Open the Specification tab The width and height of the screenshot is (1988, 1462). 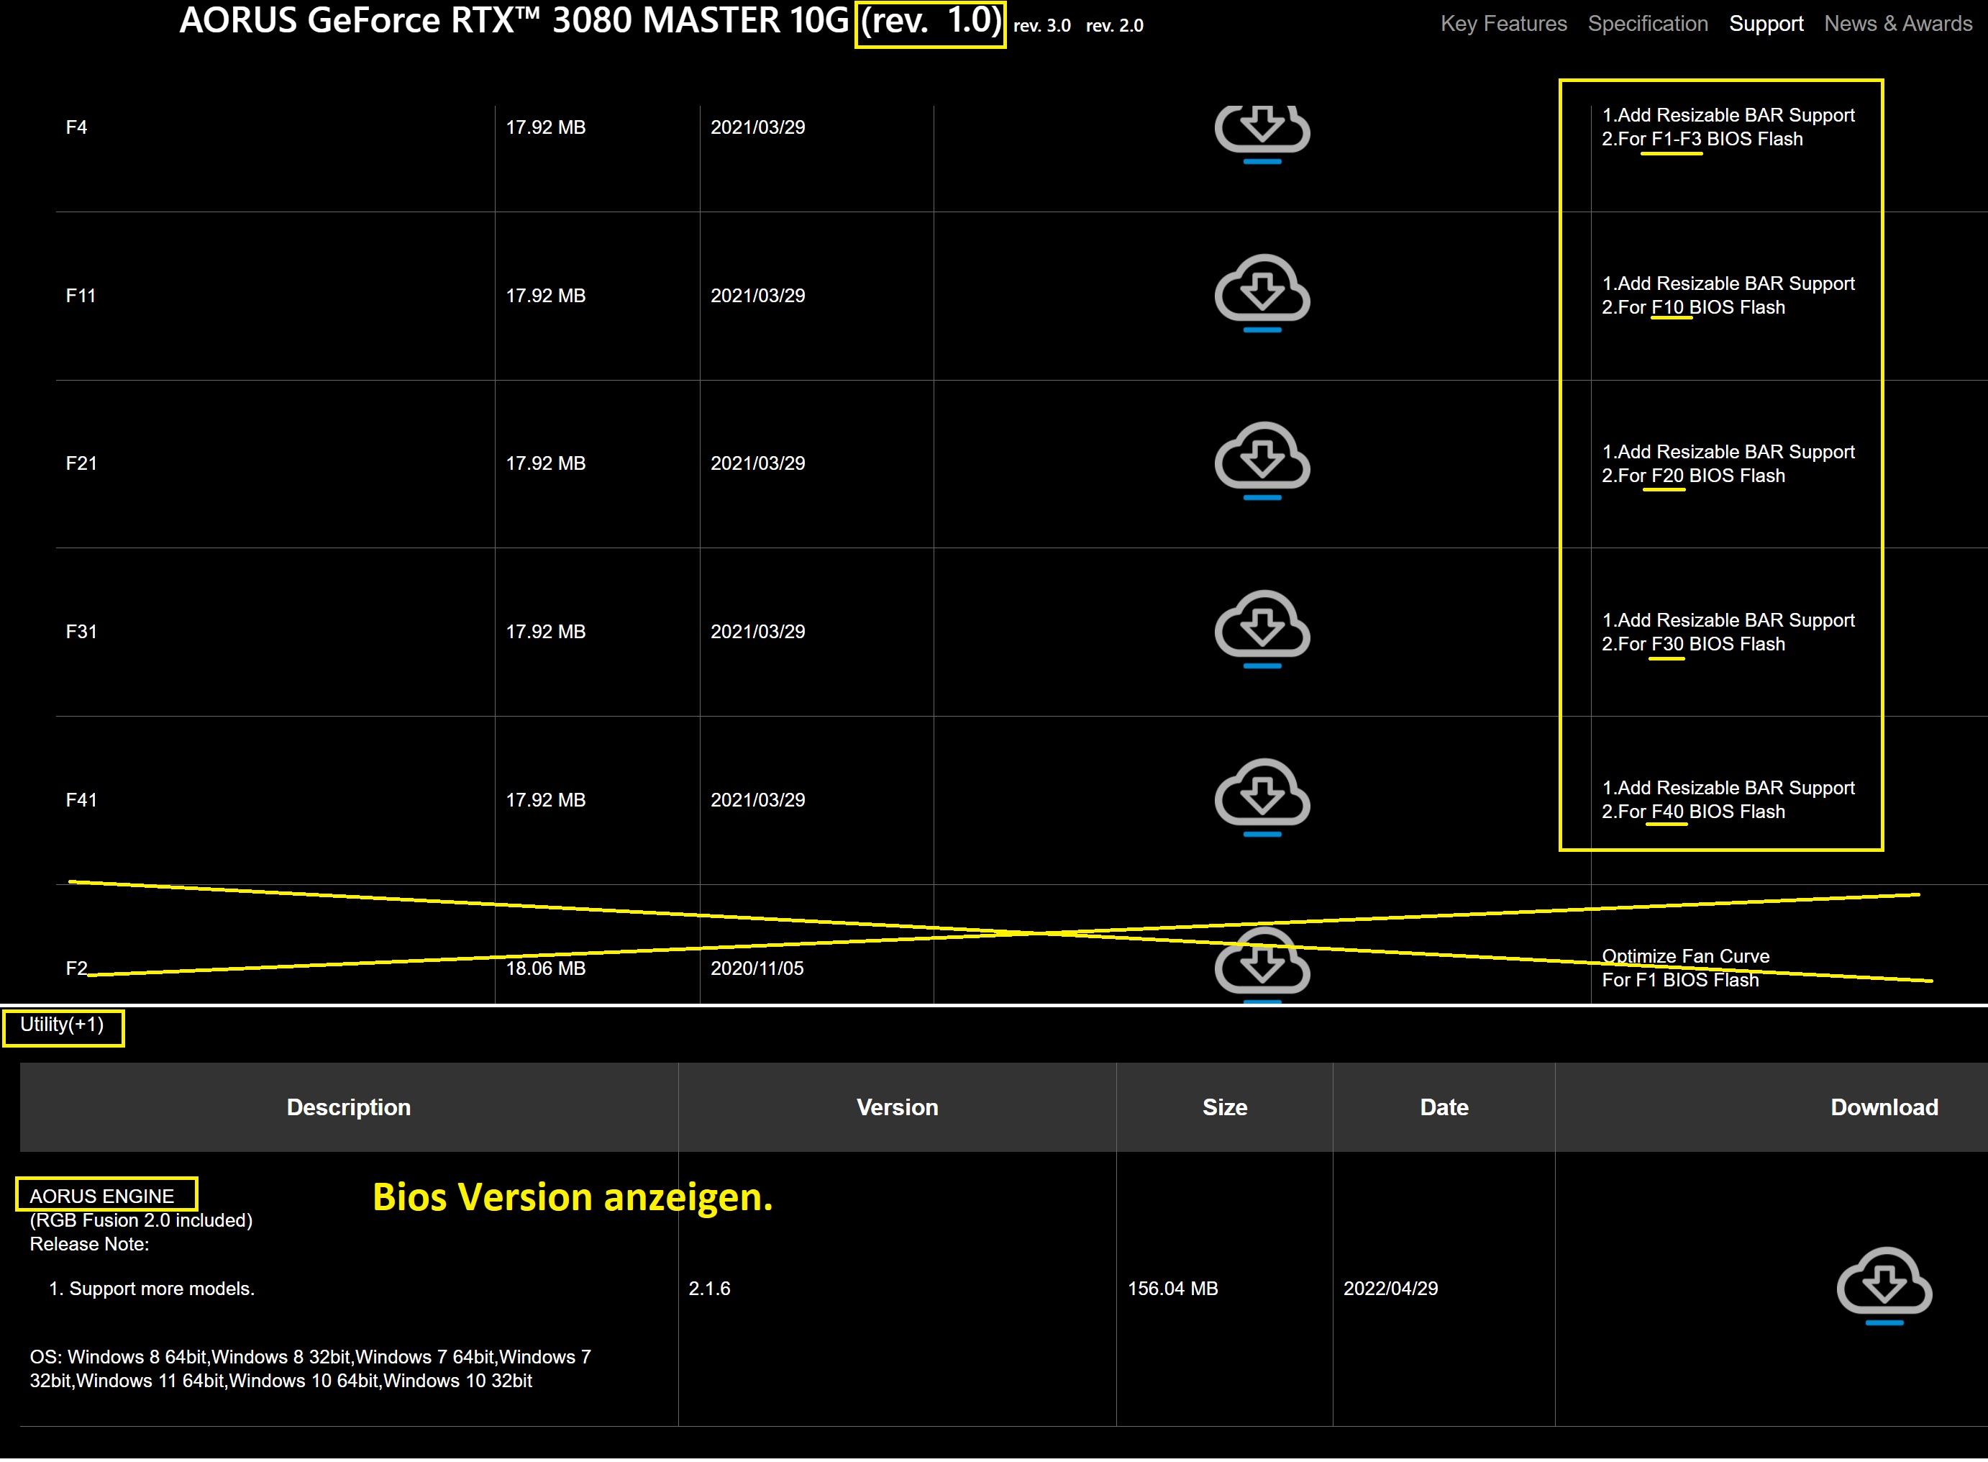tap(1647, 24)
